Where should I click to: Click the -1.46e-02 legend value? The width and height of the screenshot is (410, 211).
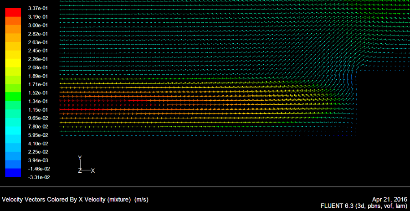click(x=39, y=169)
